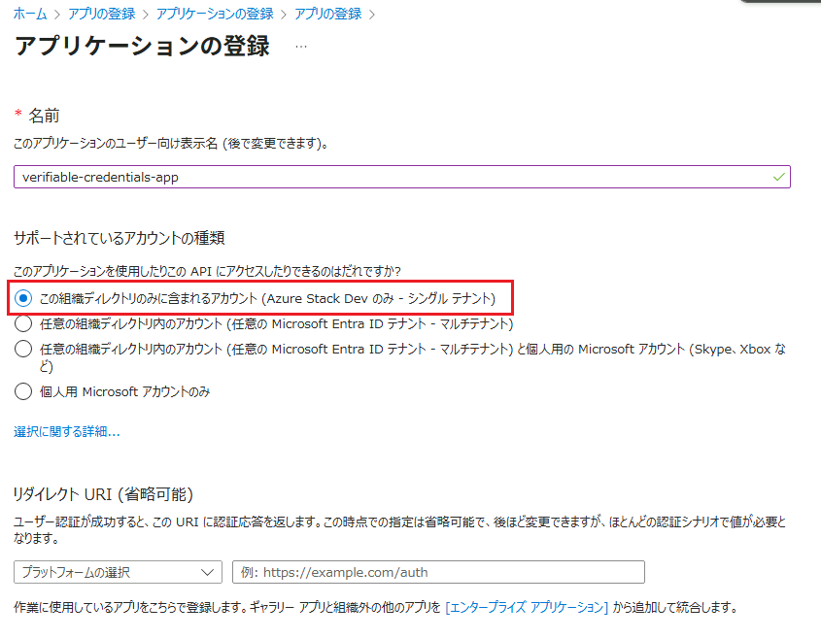Image resolution: width=821 pixels, height=639 pixels.
Task: Select この組織ディレクトリのみ single tenant option
Action: coord(23,298)
